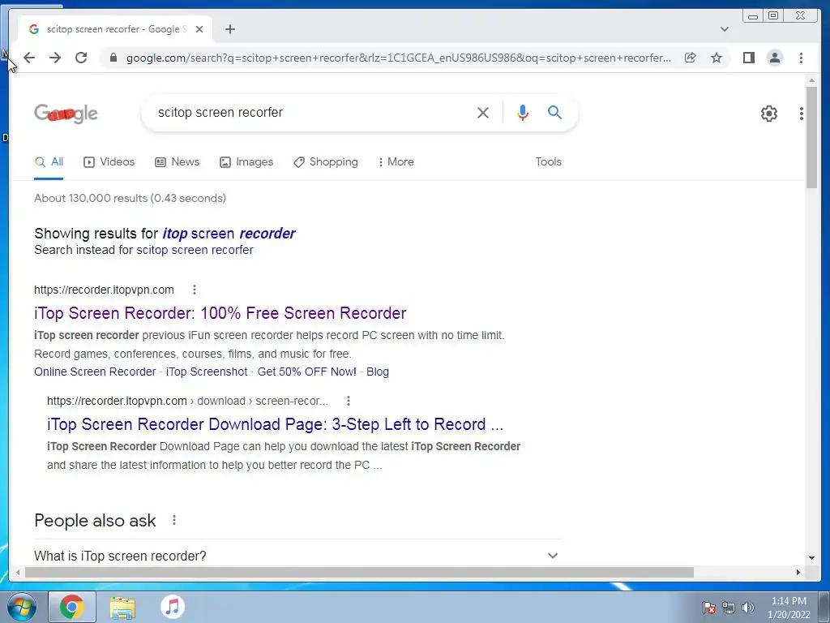
Task: Select the All results tab
Action: [49, 162]
